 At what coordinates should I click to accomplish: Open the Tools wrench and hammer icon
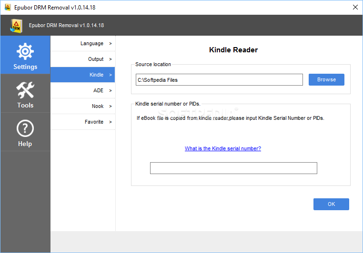[x=25, y=90]
